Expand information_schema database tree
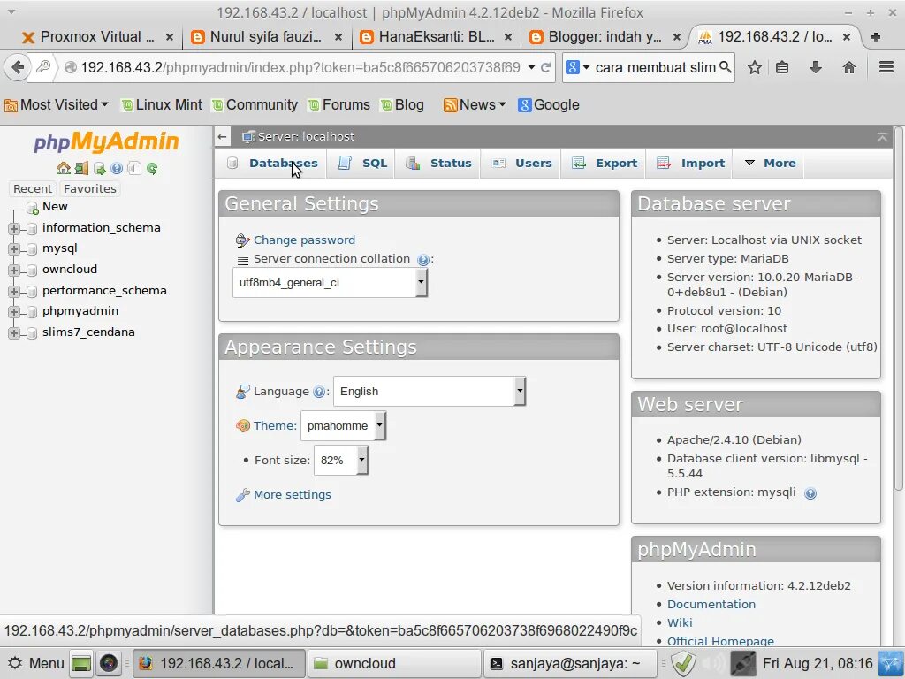Image resolution: width=905 pixels, height=679 pixels. point(14,229)
